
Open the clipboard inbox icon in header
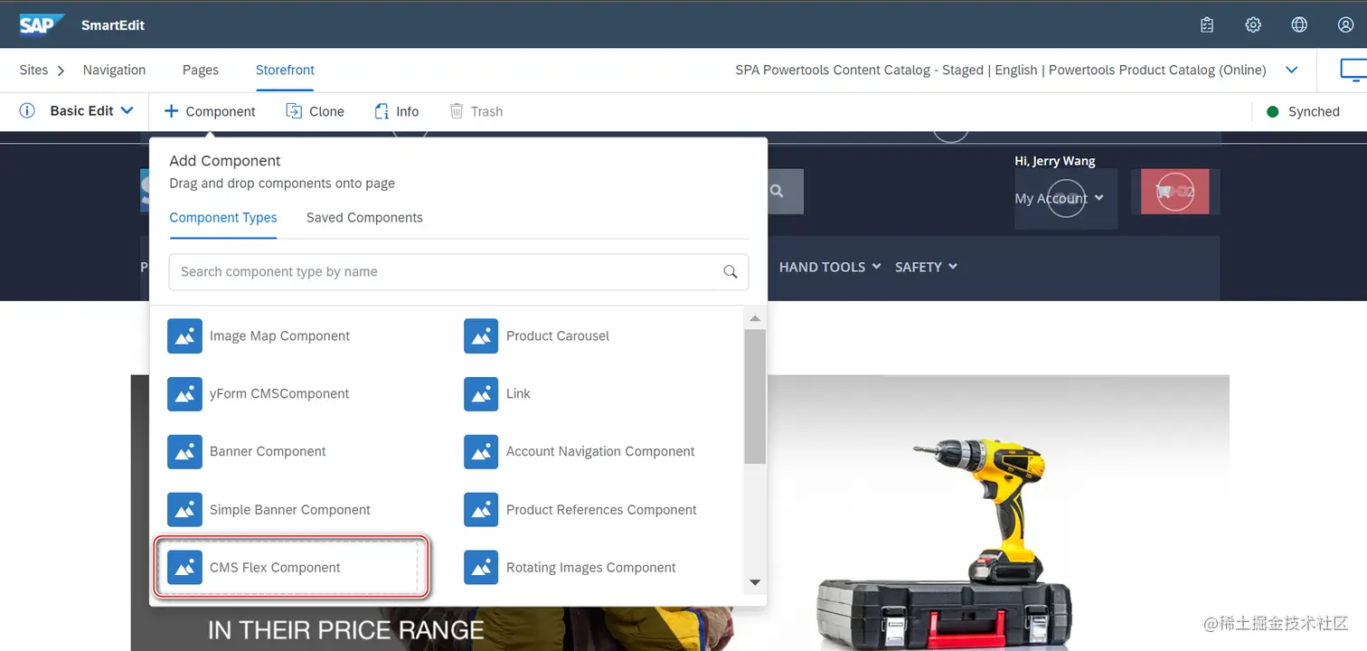(x=1207, y=25)
